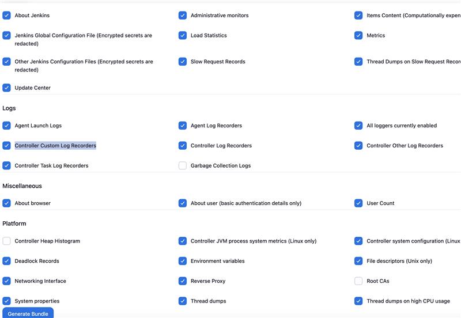Uncheck Jenkins Global Configuration File option
This screenshot has width=461, height=318.
6,35
